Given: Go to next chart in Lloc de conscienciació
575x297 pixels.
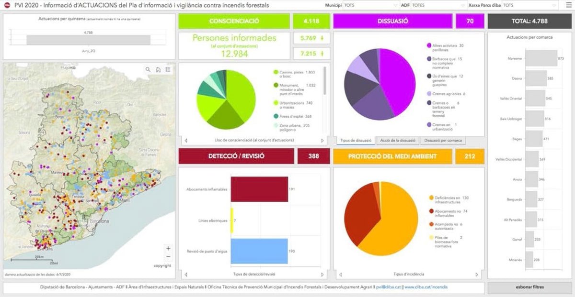Looking at the screenshot, I should coord(322,141).
